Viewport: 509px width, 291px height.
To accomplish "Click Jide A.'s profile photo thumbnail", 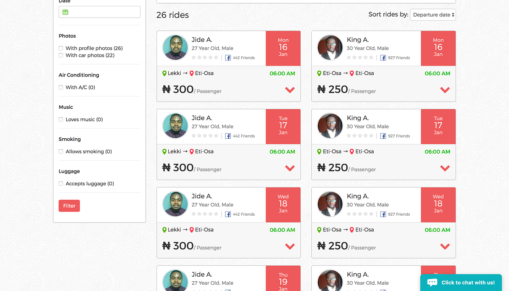I will click(x=175, y=47).
